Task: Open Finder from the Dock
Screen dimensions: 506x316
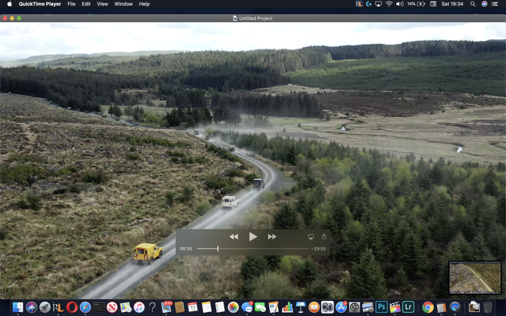Action: [x=18, y=307]
